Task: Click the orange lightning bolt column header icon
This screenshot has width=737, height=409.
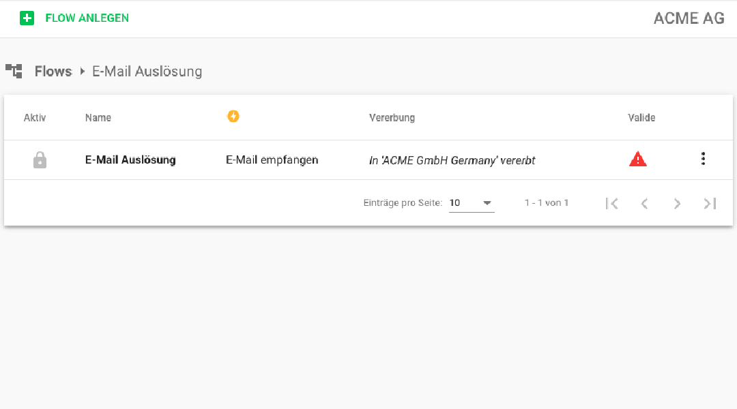Action: tap(233, 116)
